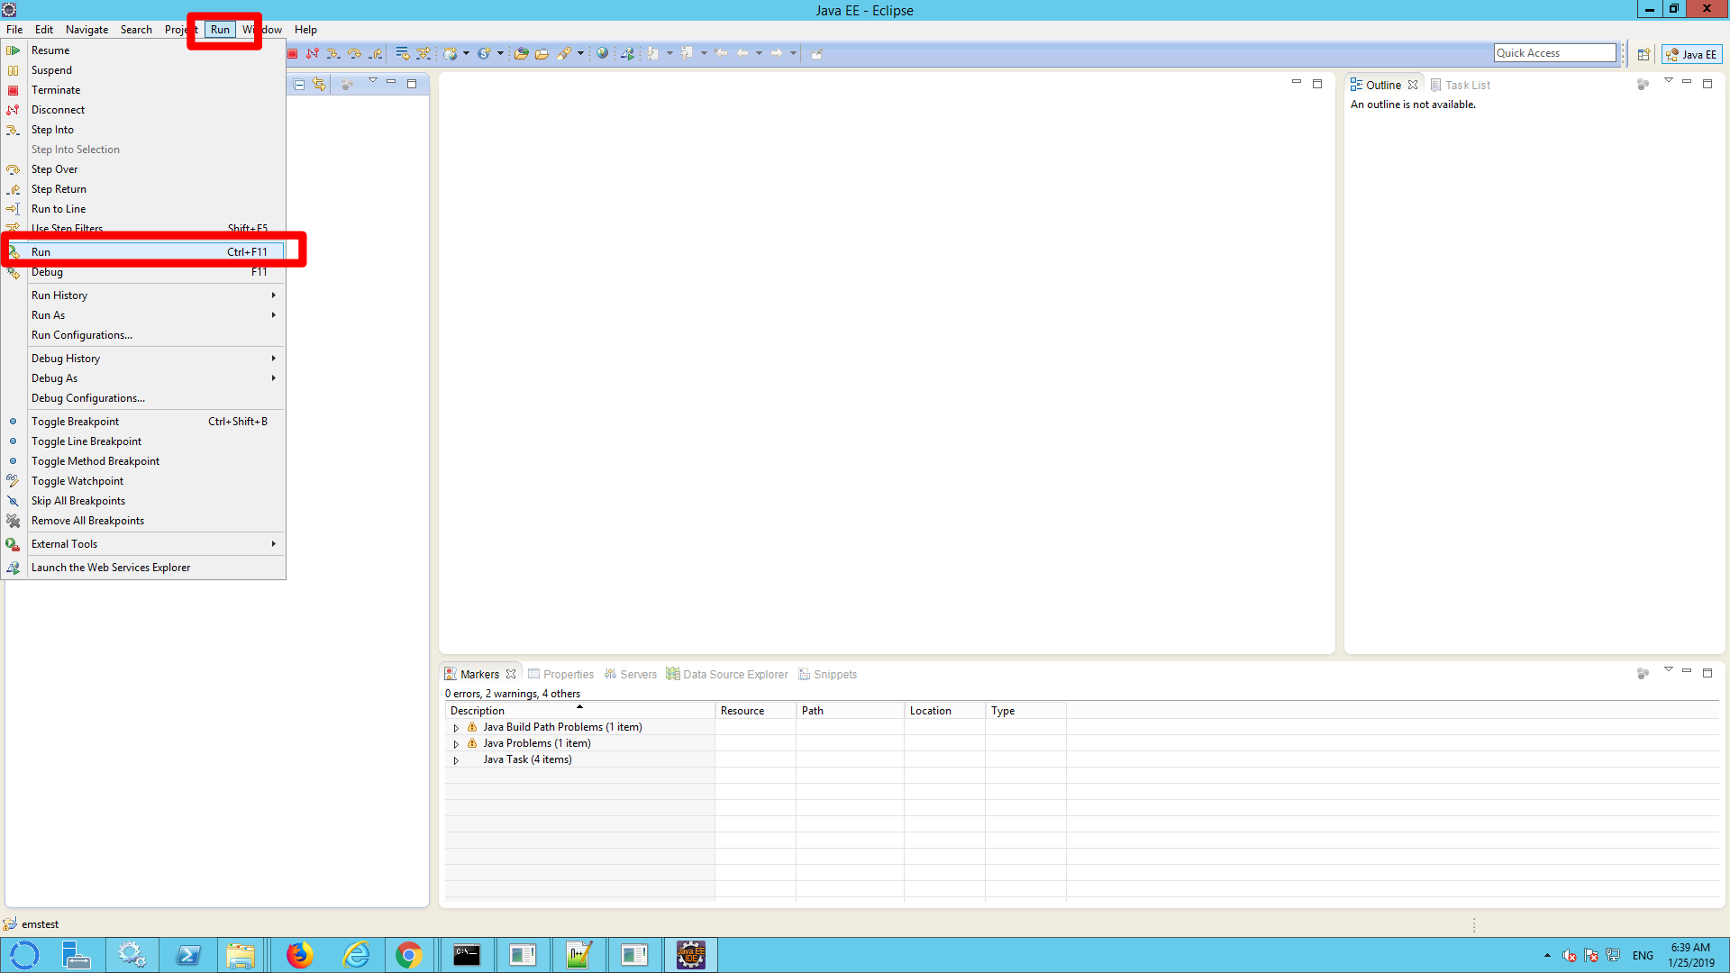Click the Drop to Frame toolbar icon
Screen dimensions: 1730x973
(403, 53)
